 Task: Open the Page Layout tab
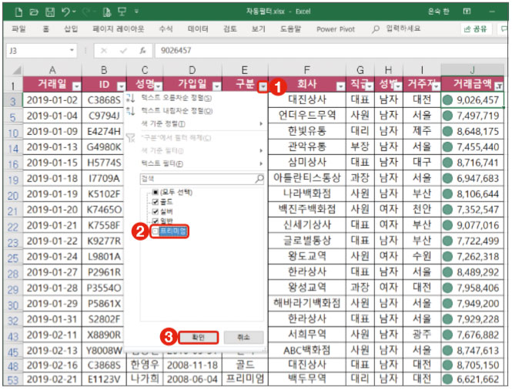point(119,29)
